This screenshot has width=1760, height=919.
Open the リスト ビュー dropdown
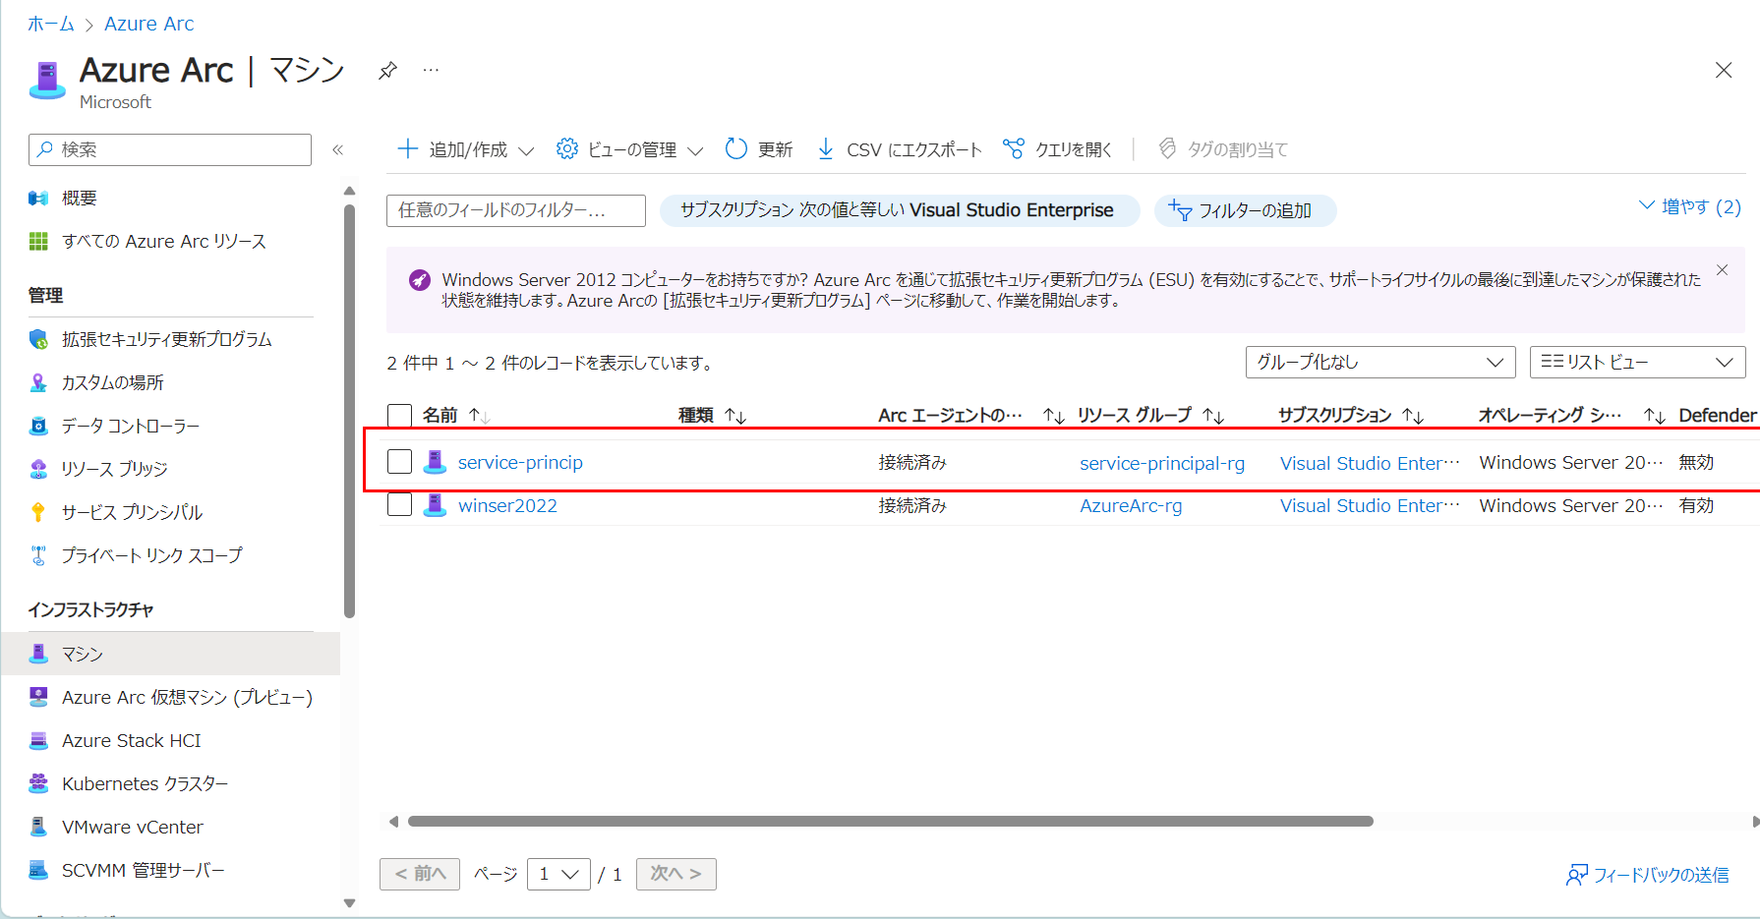pos(1637,362)
